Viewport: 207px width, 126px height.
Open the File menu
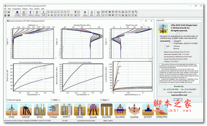click(5, 9)
